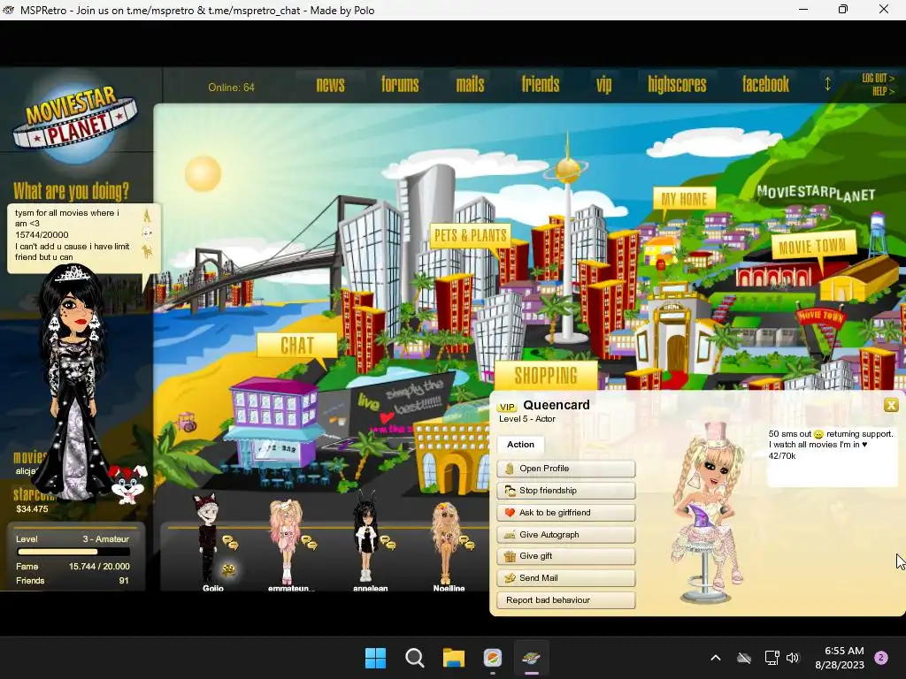Go to MY HOME sign

point(684,200)
